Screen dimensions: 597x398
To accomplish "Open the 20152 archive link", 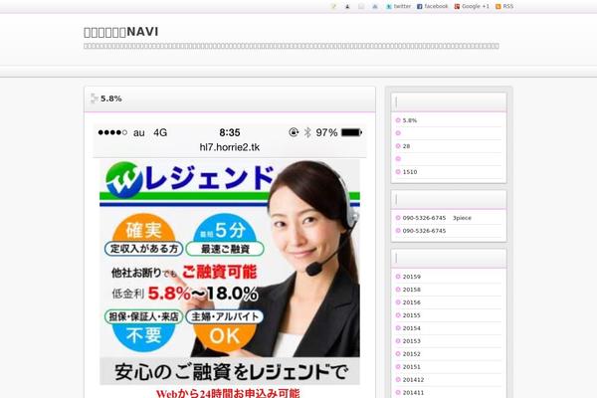I will [412, 354].
